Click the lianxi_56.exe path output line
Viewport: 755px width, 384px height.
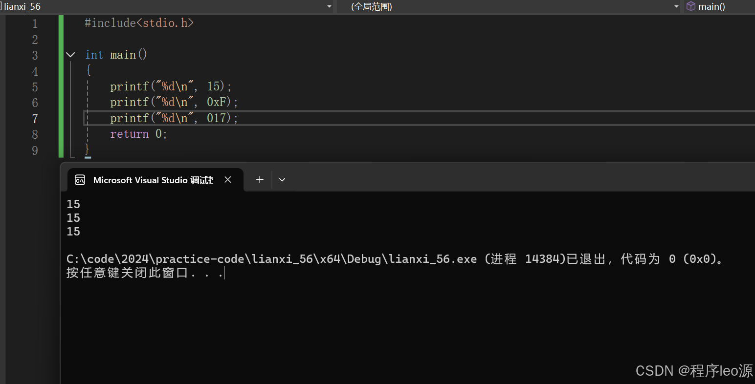396,259
